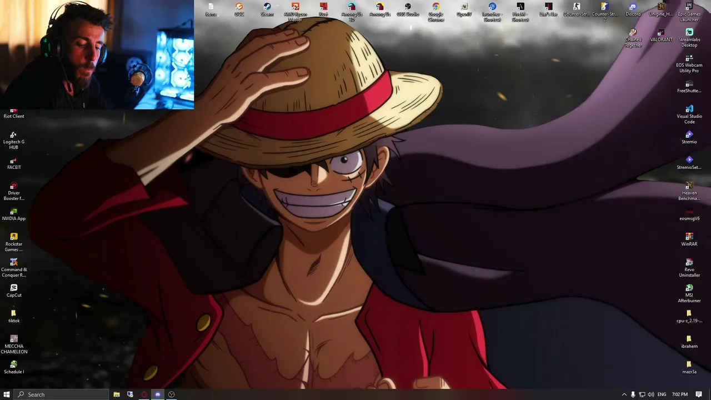Open the cpu-z_2.19 folder
Viewport: 711px width, 400px height.
click(x=689, y=316)
